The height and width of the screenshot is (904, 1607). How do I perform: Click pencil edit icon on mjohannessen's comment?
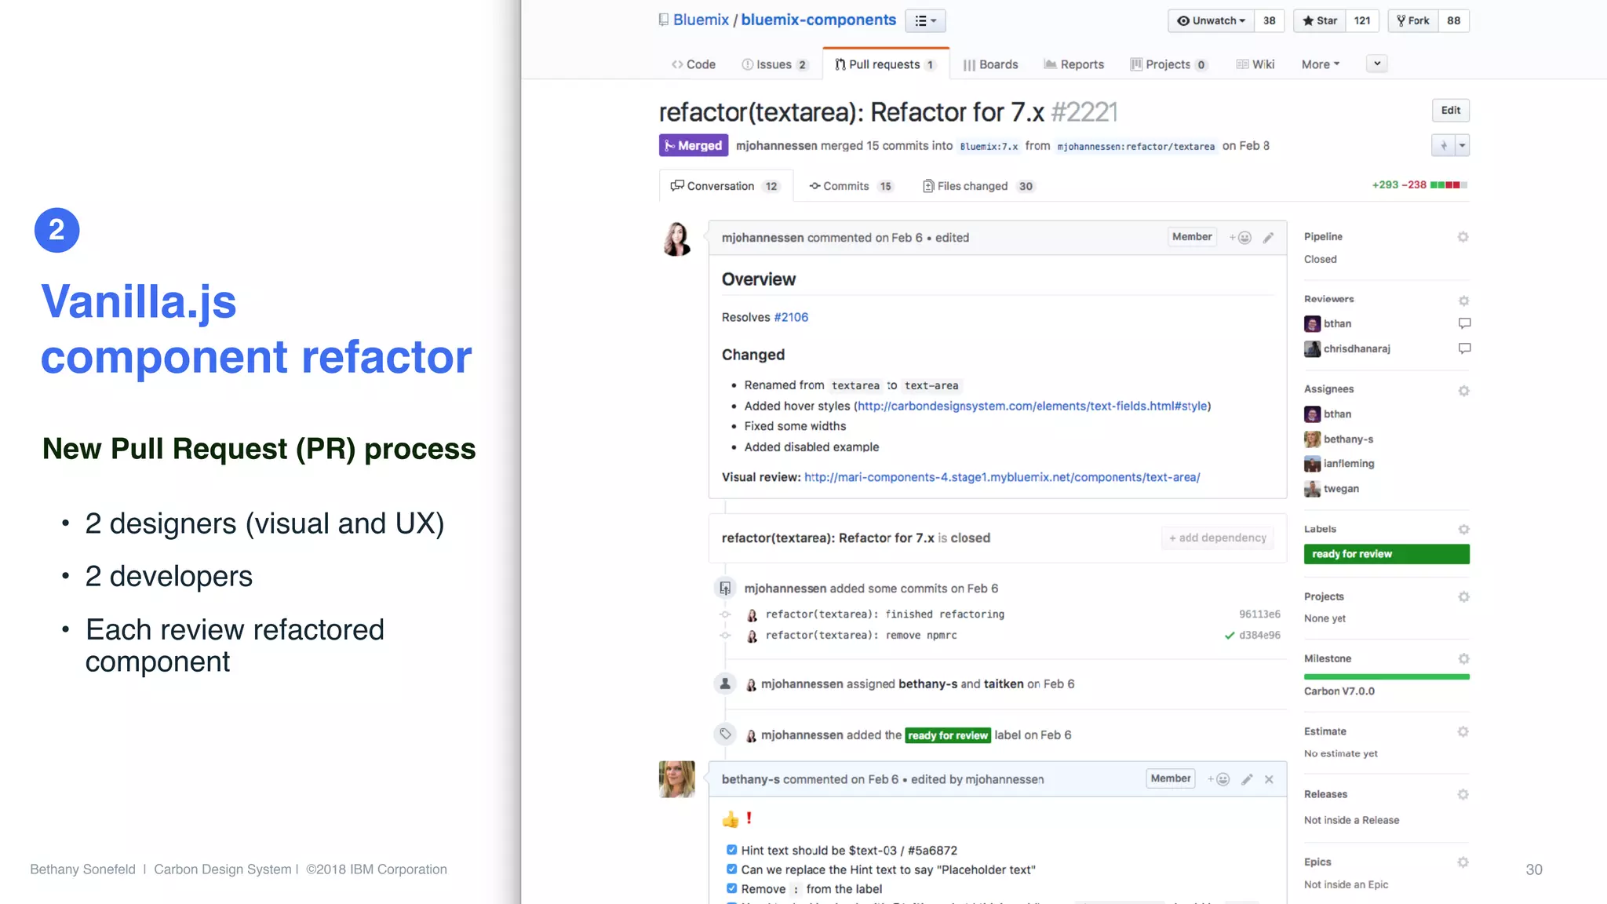coord(1268,238)
